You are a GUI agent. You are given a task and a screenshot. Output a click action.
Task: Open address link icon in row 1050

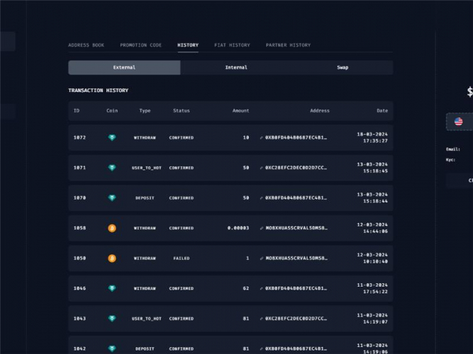click(261, 258)
